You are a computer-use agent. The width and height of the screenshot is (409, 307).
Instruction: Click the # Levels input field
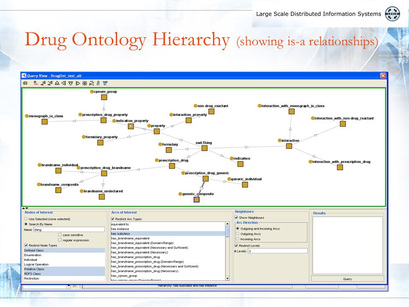pos(277,251)
